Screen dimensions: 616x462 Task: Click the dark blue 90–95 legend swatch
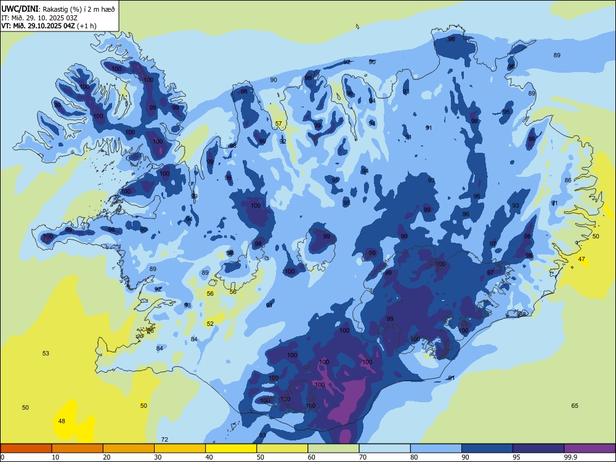(487, 448)
